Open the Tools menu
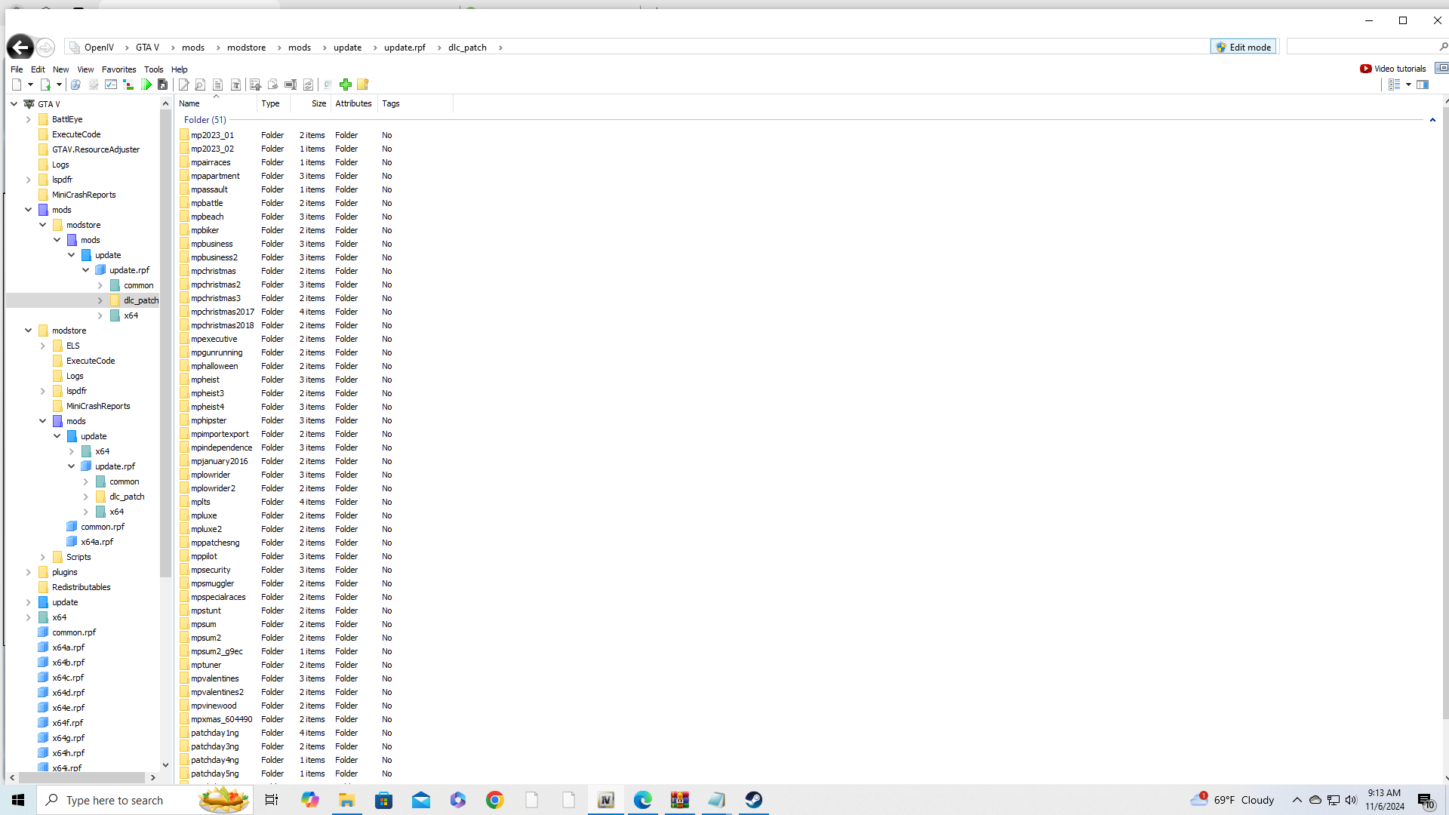The height and width of the screenshot is (815, 1449). point(153,69)
